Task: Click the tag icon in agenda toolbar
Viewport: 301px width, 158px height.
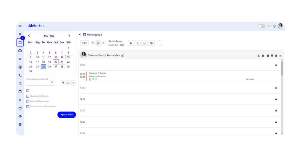Action: [x=131, y=43]
